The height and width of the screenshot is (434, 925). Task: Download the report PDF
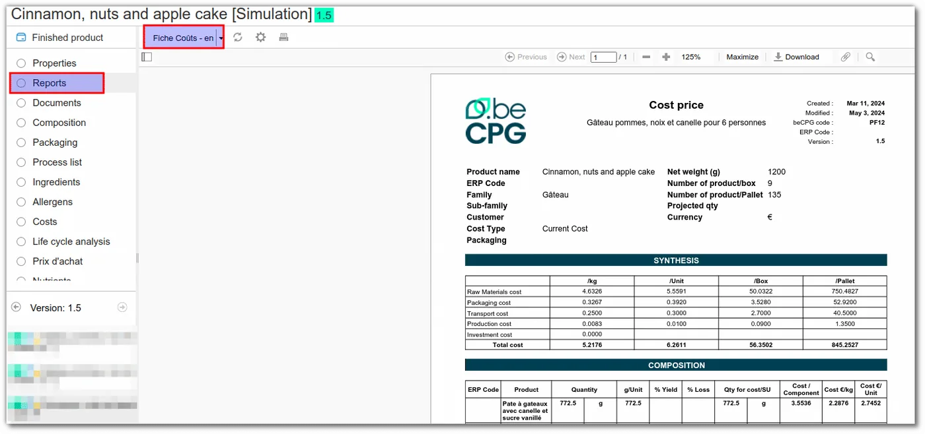797,57
